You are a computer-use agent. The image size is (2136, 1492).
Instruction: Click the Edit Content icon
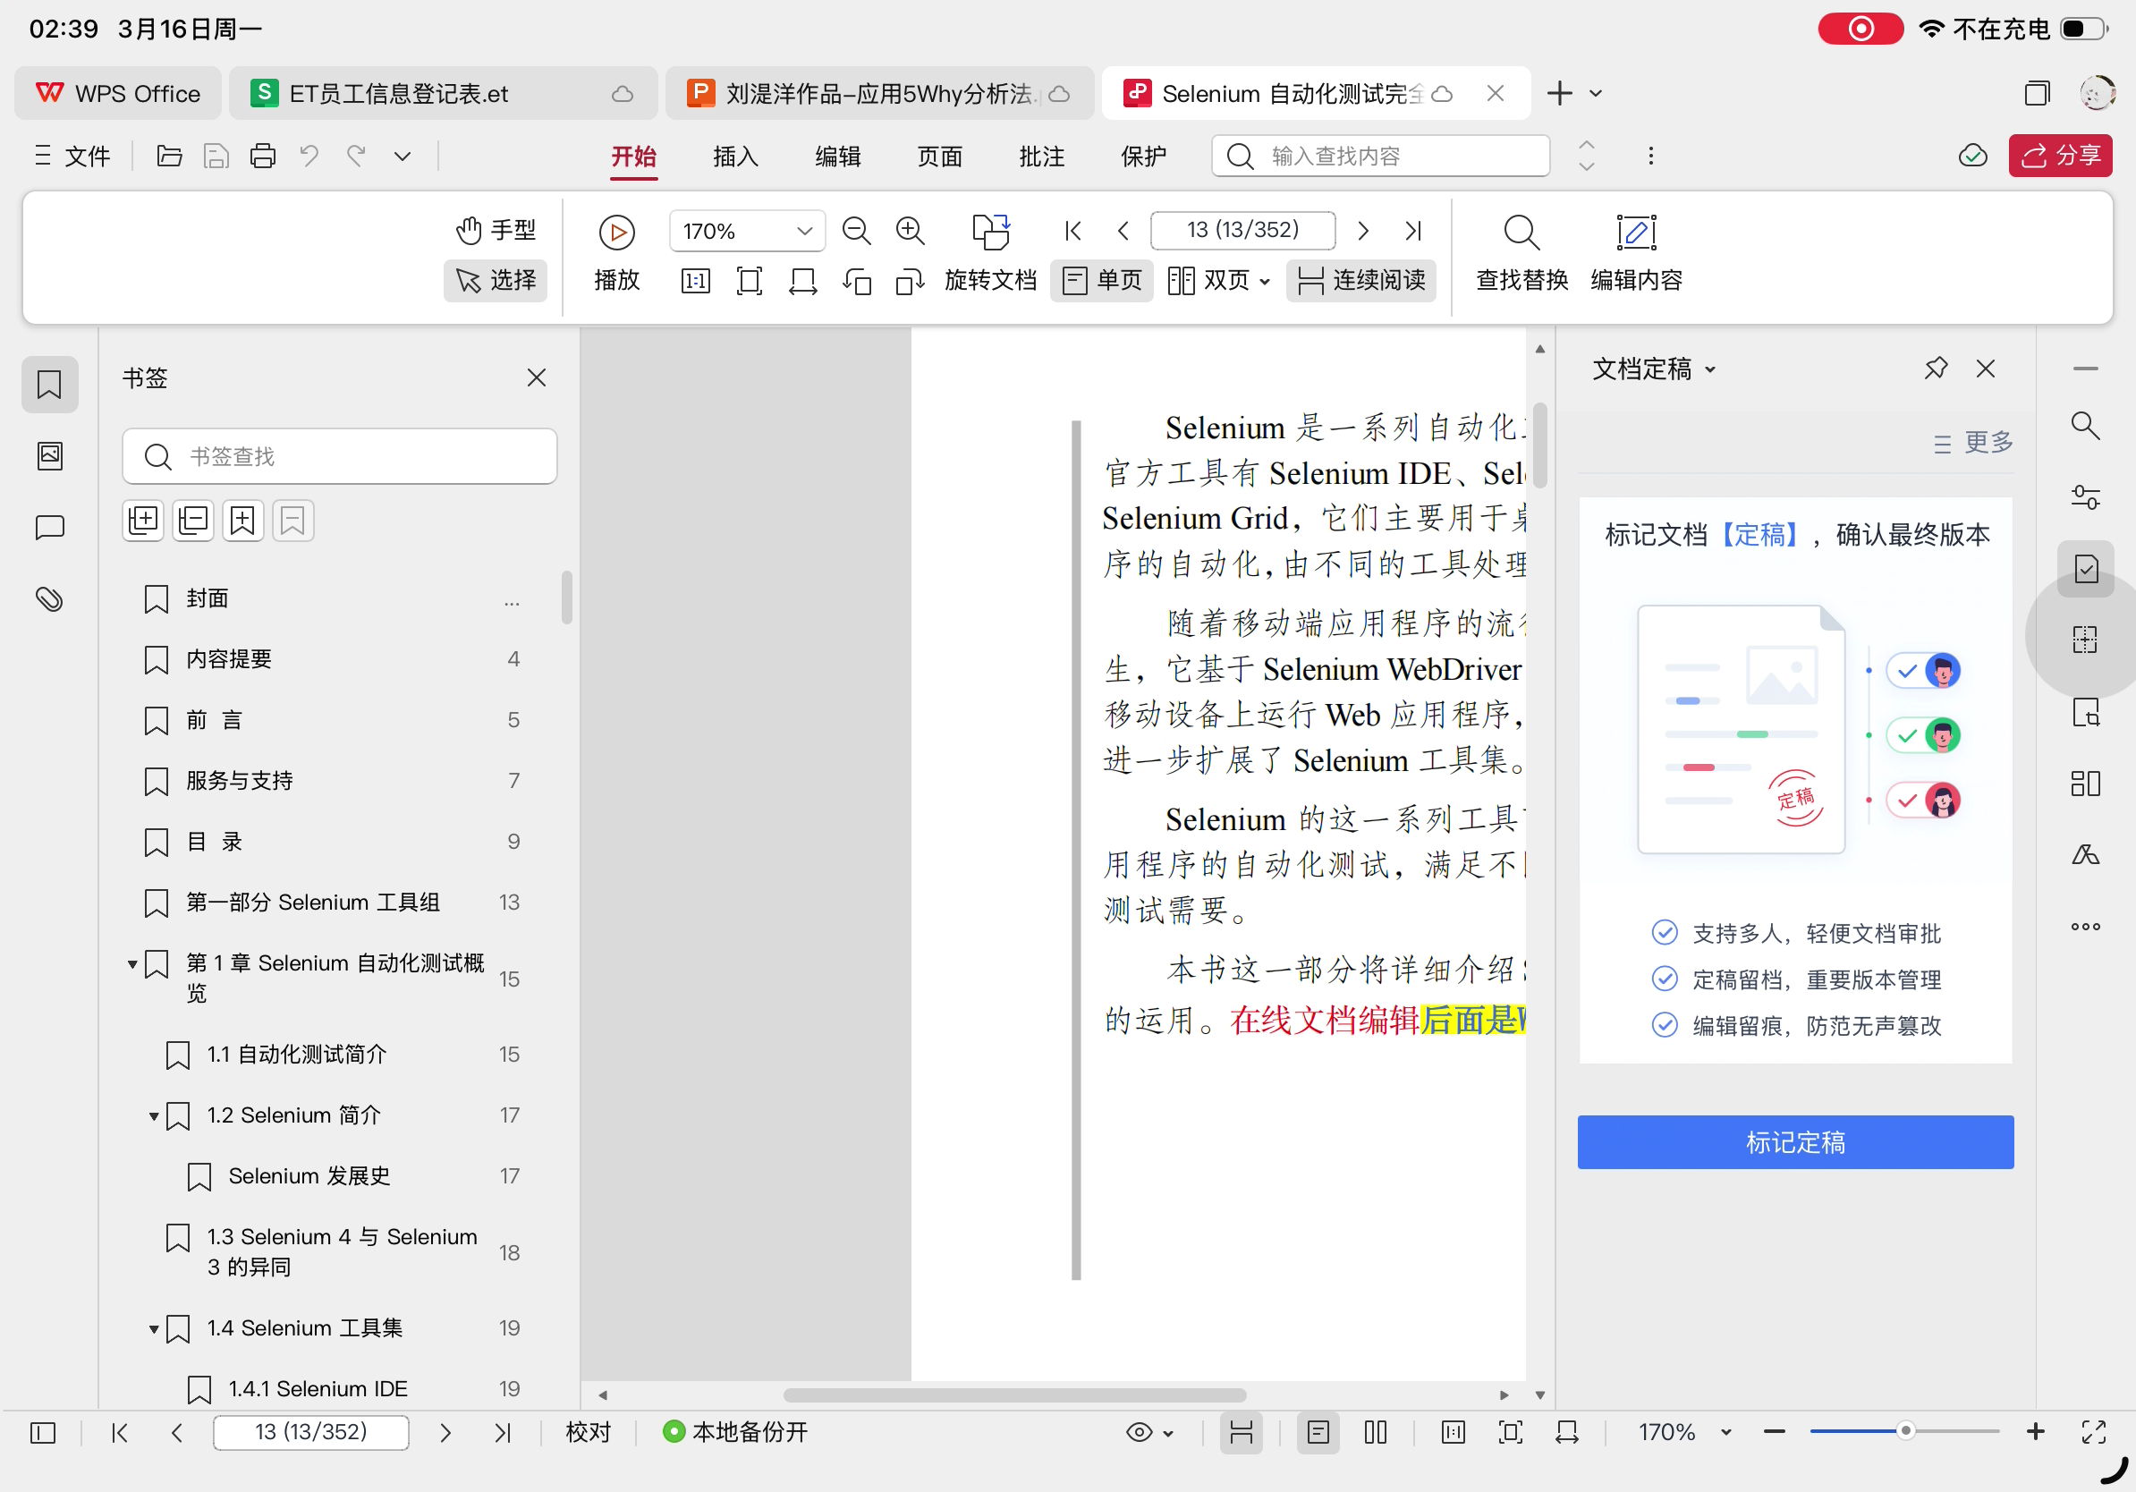tap(1635, 232)
